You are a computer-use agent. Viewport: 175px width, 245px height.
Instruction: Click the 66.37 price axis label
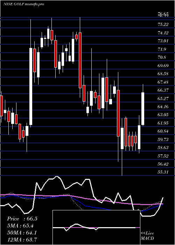pos(163,90)
